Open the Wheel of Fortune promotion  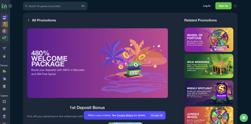tap(209, 40)
